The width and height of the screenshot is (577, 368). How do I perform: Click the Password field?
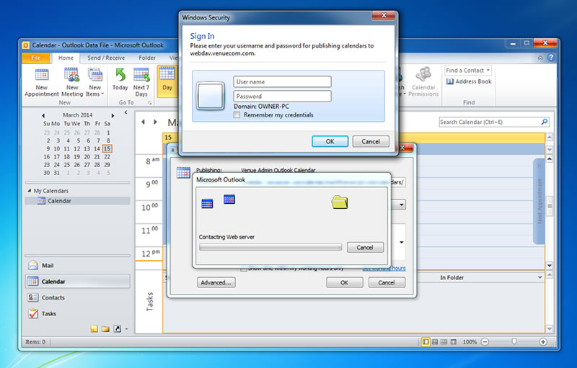(282, 97)
